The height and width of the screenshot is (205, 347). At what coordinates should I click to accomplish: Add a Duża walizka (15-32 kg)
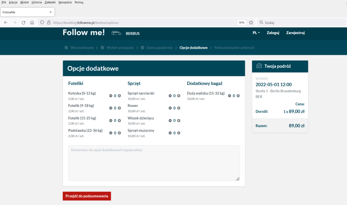[x=238, y=96]
